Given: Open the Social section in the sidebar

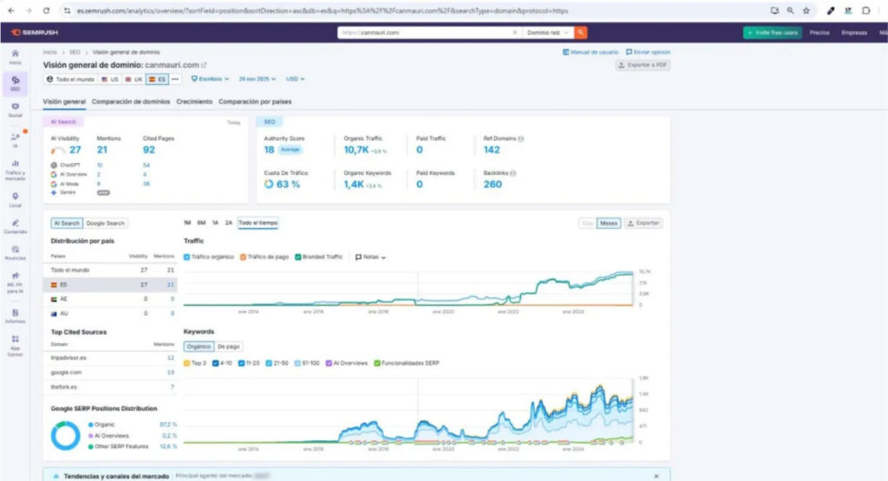Looking at the screenshot, I should click(16, 108).
